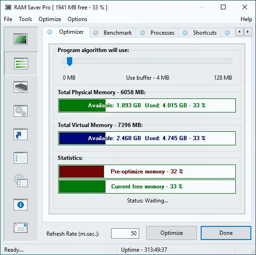The image size is (256, 255).
Task: Open the processes gears sidebar icon
Action: (x=21, y=111)
